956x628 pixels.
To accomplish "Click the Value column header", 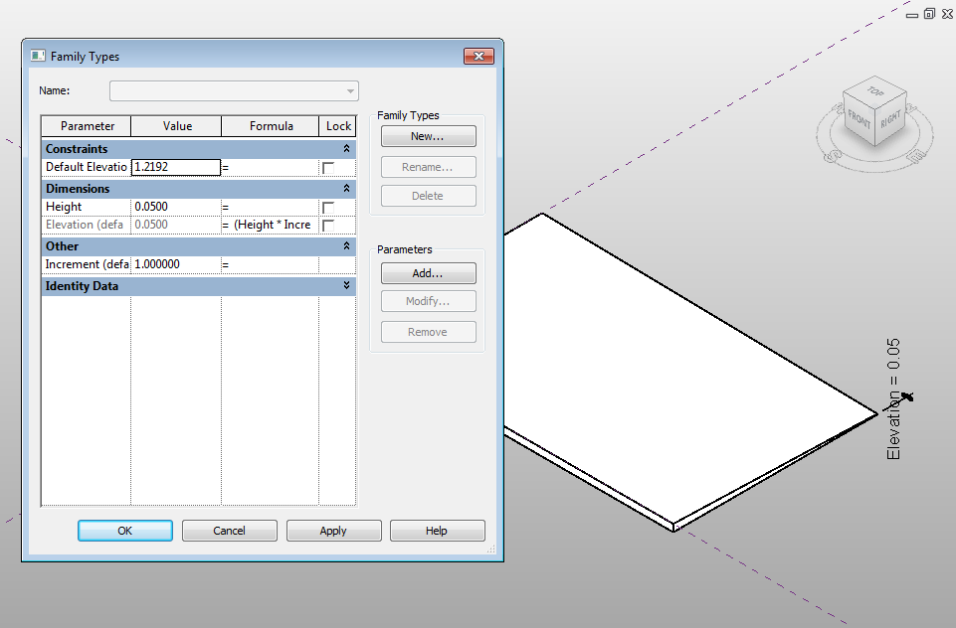I will click(177, 126).
